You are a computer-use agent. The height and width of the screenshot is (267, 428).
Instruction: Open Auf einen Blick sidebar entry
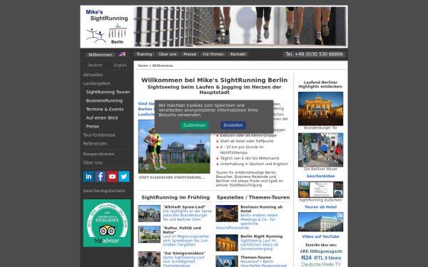pyautogui.click(x=102, y=117)
